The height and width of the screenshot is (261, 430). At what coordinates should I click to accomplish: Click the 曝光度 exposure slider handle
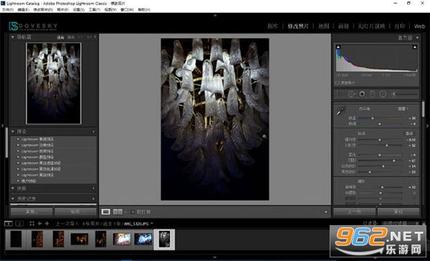[x=380, y=140]
